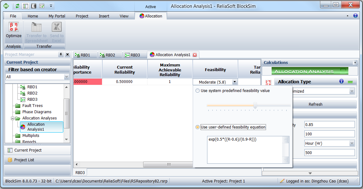This screenshot has height=189, width=363.
Task: Click the checklist icon in quick access toolbar
Action: point(42,6)
